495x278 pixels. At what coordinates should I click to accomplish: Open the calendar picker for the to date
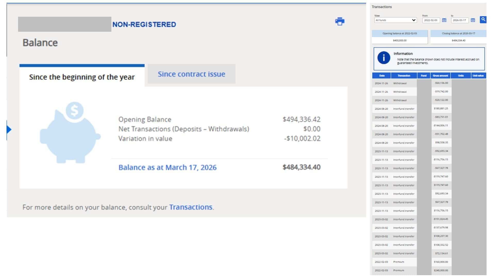click(x=473, y=20)
